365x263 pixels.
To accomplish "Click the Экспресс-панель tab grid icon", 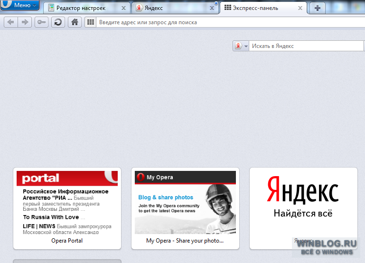I will (228, 8).
